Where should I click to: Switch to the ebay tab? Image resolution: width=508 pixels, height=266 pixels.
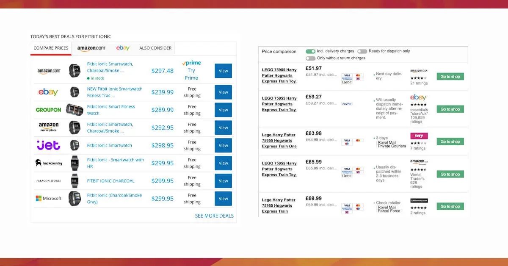[x=123, y=48]
